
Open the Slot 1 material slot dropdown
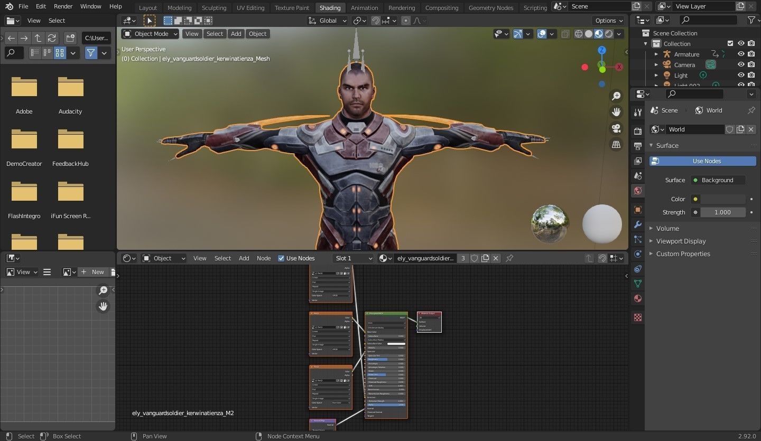[x=354, y=258]
